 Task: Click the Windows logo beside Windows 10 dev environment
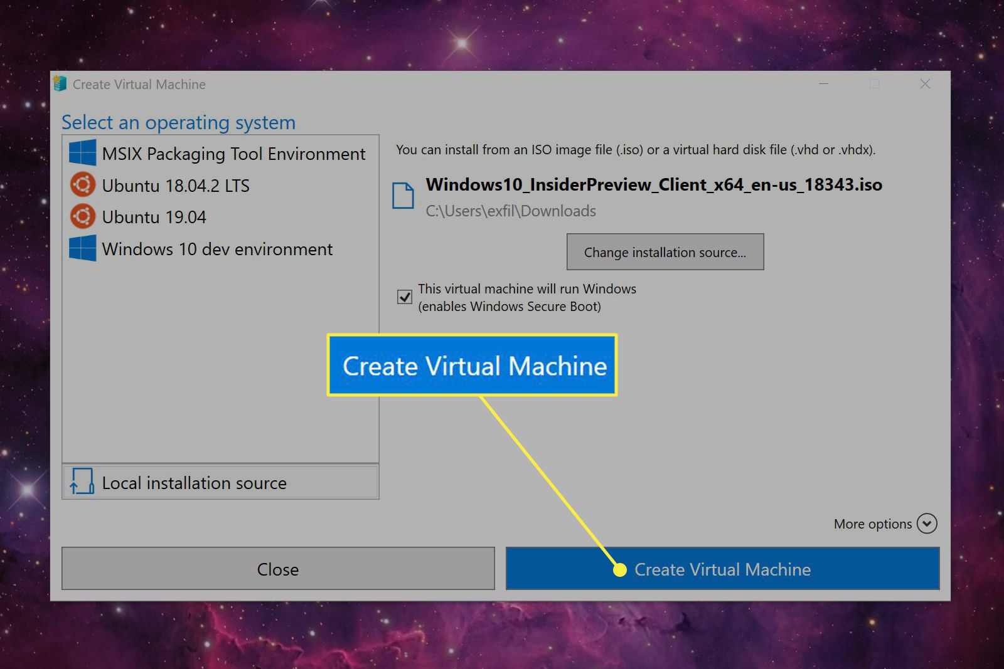(82, 248)
